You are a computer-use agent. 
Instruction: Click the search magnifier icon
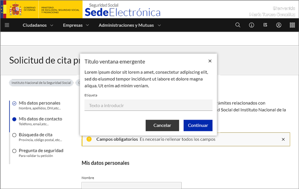point(238,25)
